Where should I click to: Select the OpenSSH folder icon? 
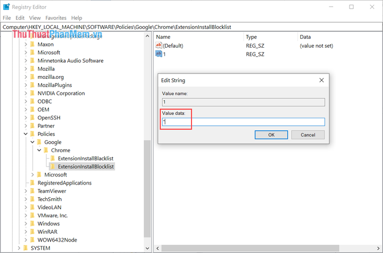tap(32, 118)
